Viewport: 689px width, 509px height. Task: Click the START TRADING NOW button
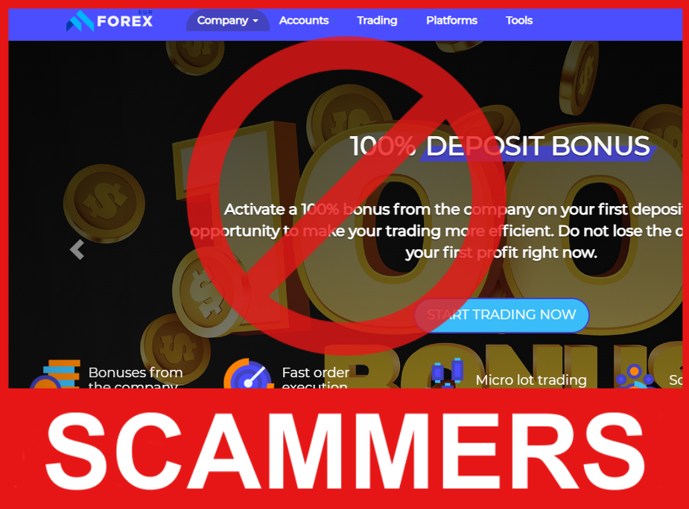tap(501, 315)
